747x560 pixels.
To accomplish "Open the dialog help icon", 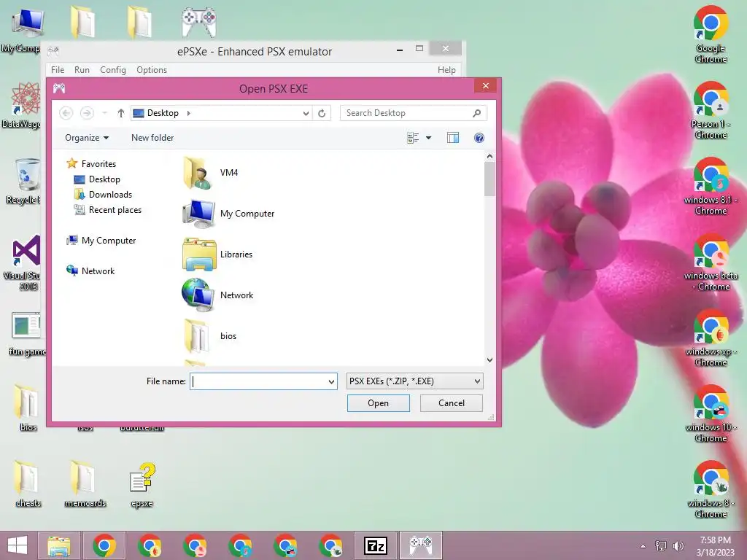I will (479, 138).
